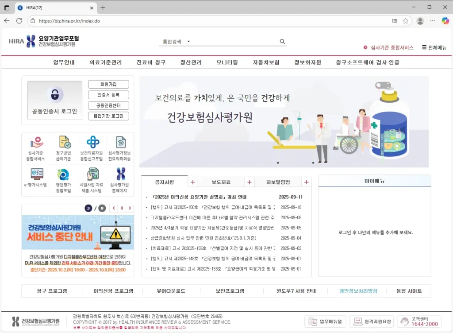Open 심사평가정보 진료의뢰회송 icon
This screenshot has width=453, height=333.
point(119,149)
